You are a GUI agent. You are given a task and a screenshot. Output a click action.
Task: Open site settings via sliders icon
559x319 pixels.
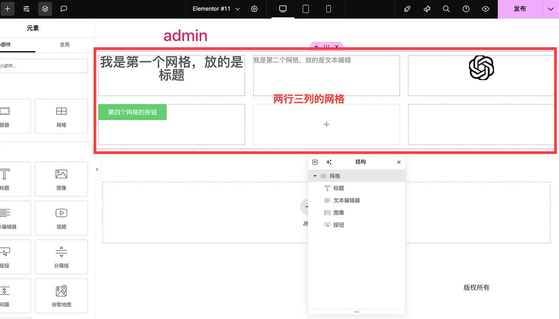click(26, 9)
